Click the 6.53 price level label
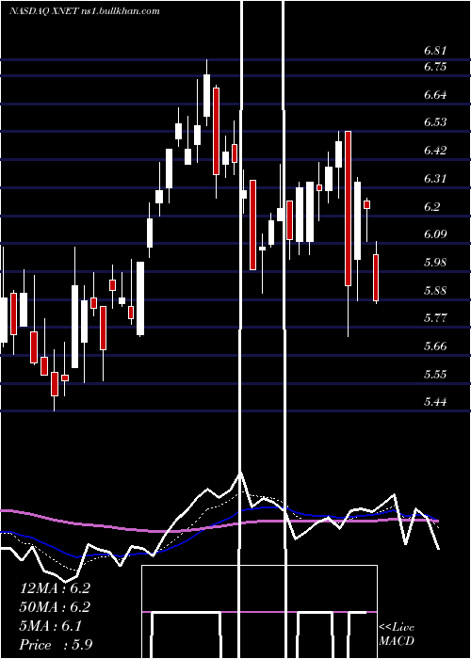This screenshot has height=659, width=471. click(x=435, y=122)
